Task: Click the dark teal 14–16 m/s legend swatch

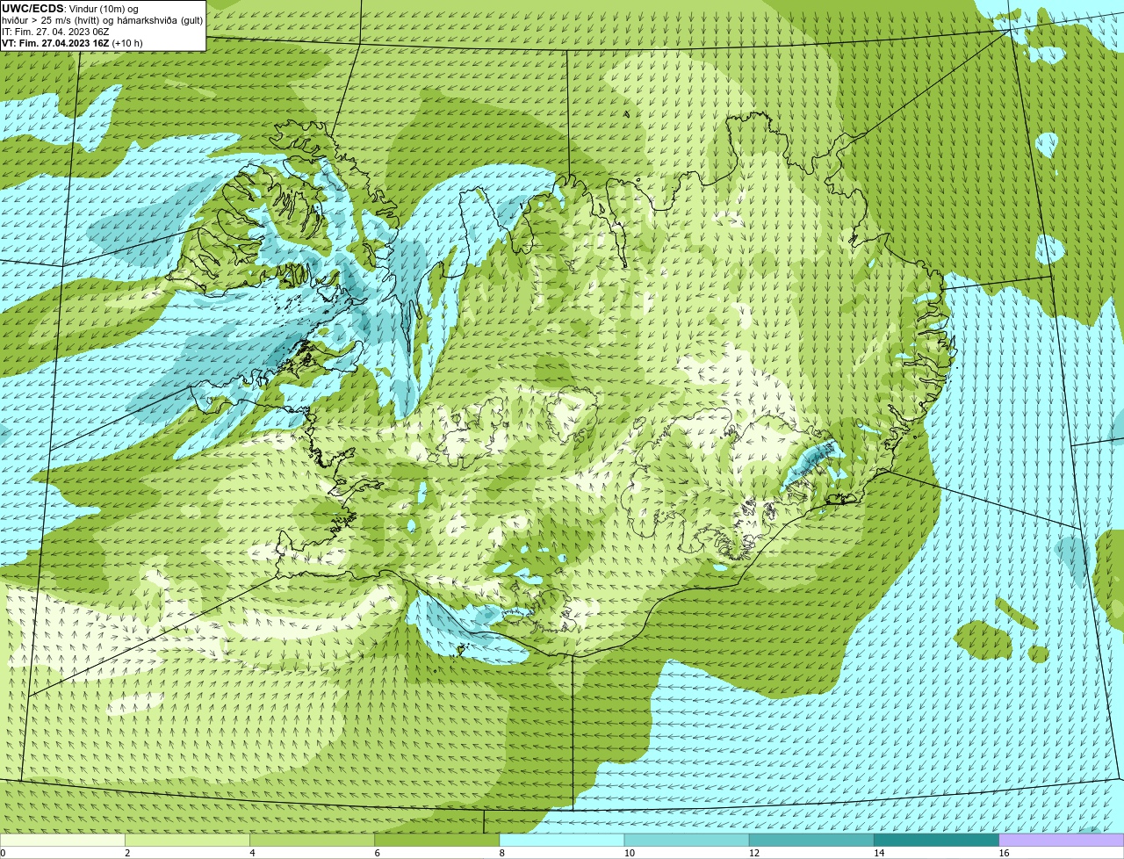Action: pos(936,841)
